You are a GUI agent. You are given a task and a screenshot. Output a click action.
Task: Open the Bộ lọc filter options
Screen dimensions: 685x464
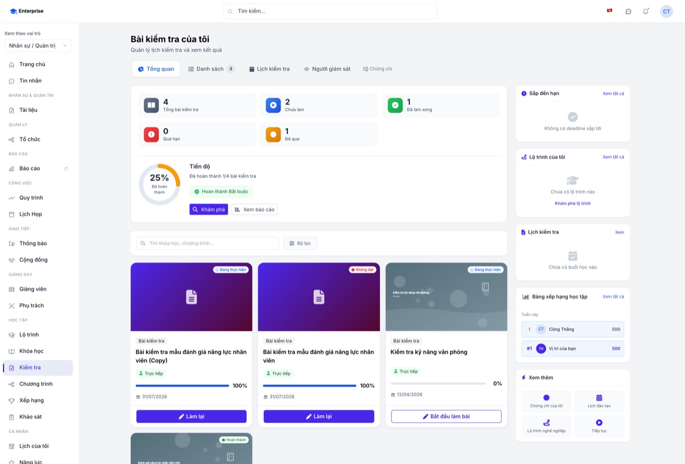coord(300,243)
